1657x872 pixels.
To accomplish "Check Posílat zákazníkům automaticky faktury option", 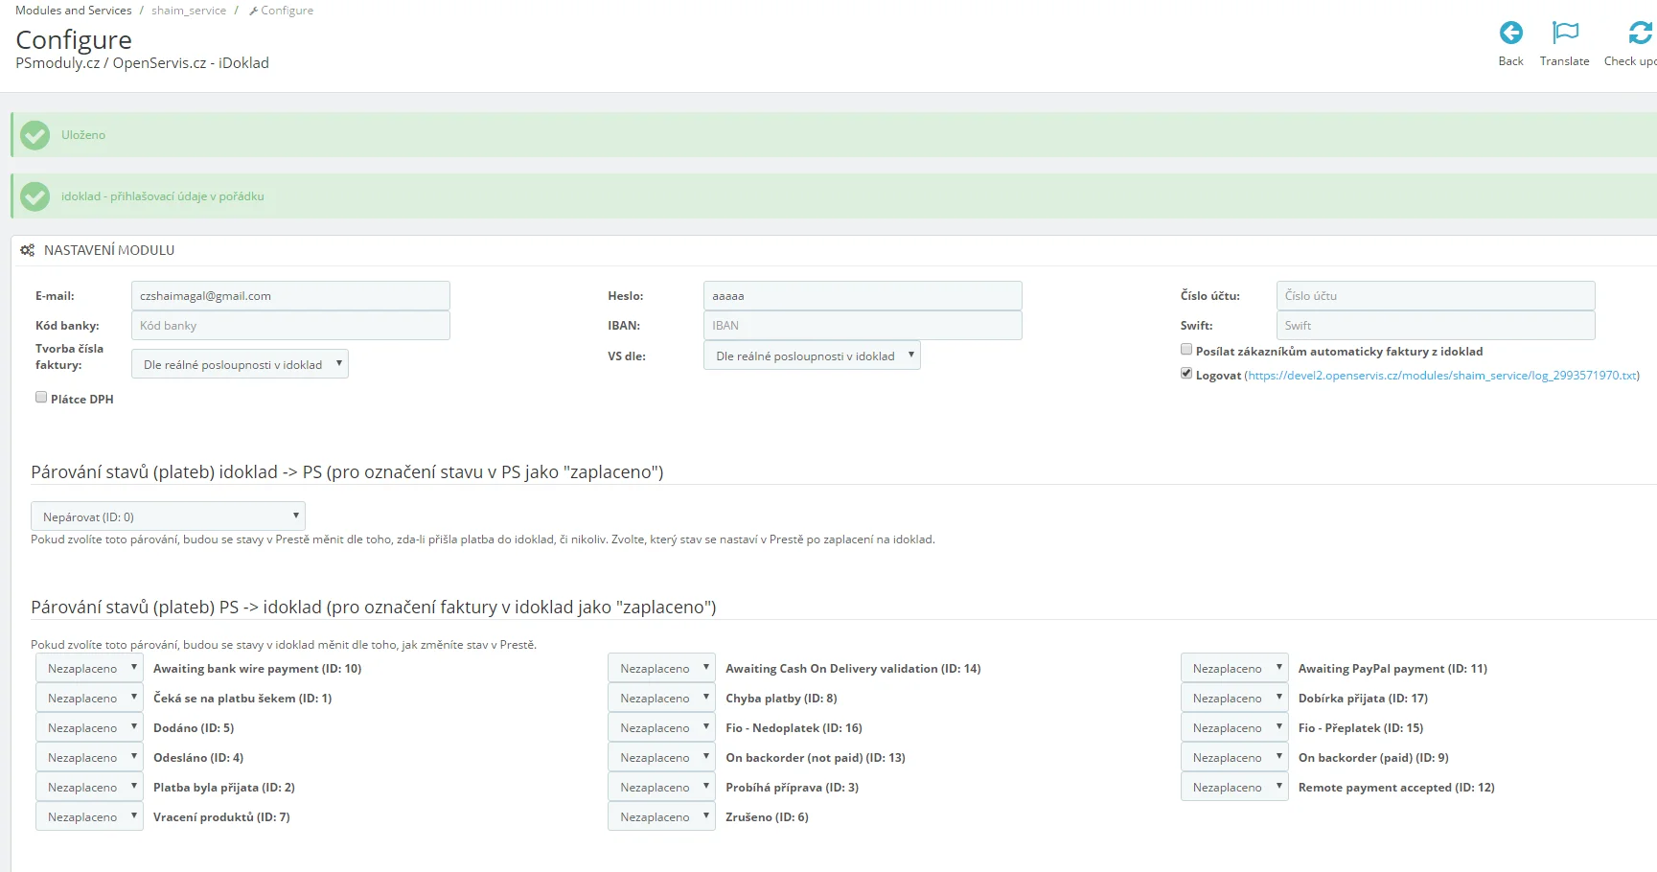I will tap(1186, 350).
